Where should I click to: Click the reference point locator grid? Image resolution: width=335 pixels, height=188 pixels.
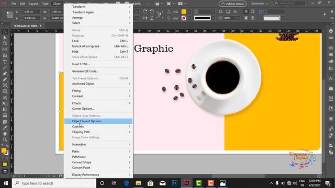tap(10, 15)
